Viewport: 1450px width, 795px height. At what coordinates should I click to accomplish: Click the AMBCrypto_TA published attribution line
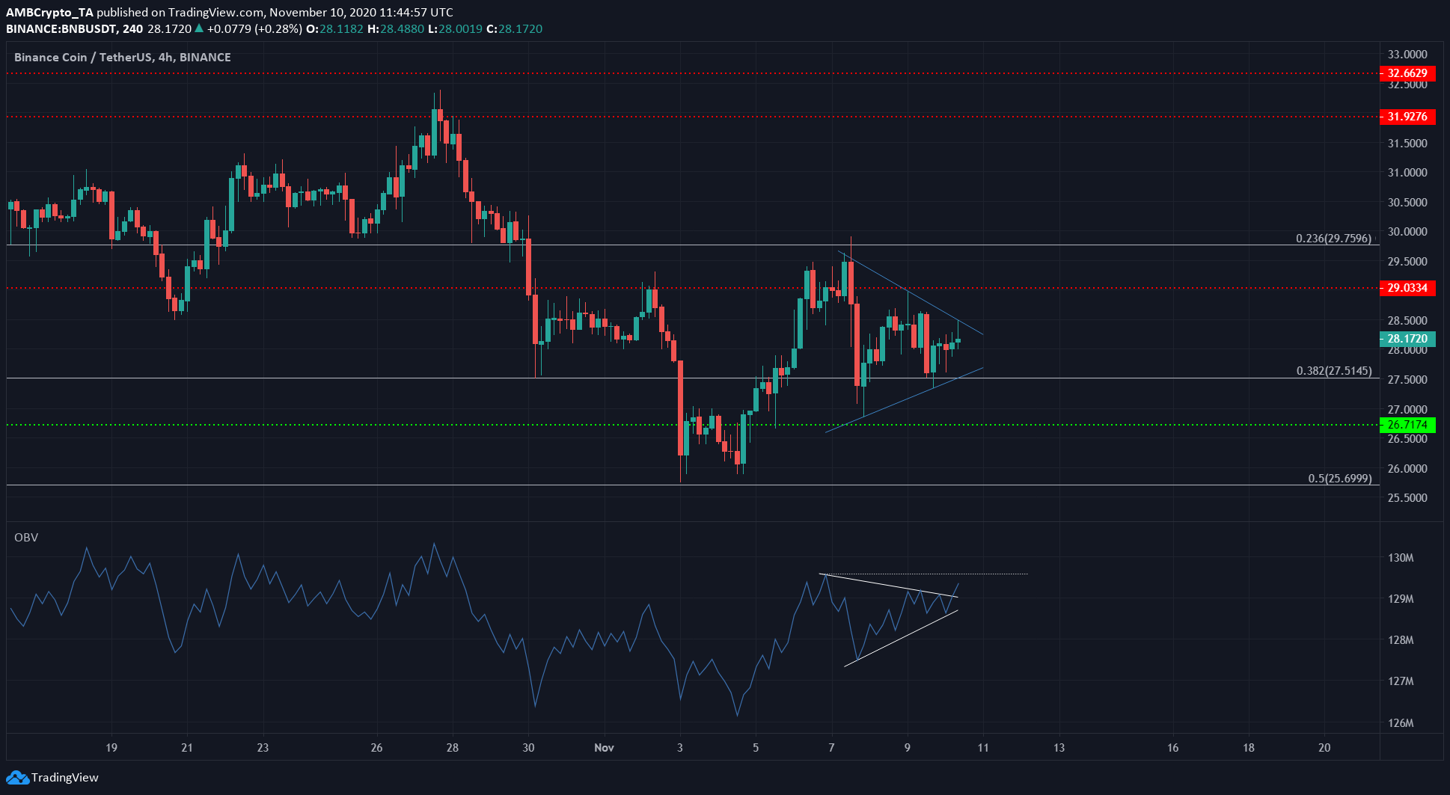tap(230, 13)
